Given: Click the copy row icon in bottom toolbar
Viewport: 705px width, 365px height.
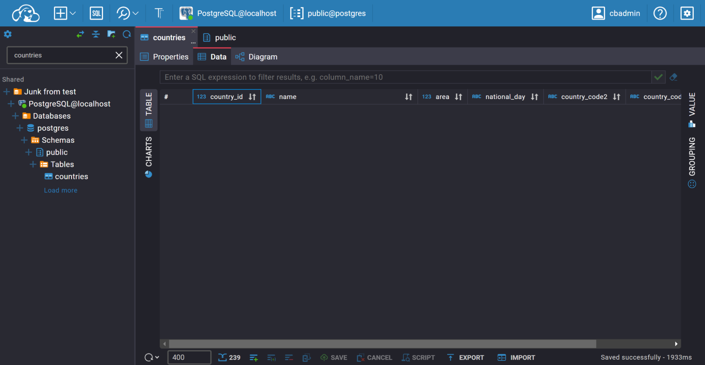Looking at the screenshot, I should point(306,358).
